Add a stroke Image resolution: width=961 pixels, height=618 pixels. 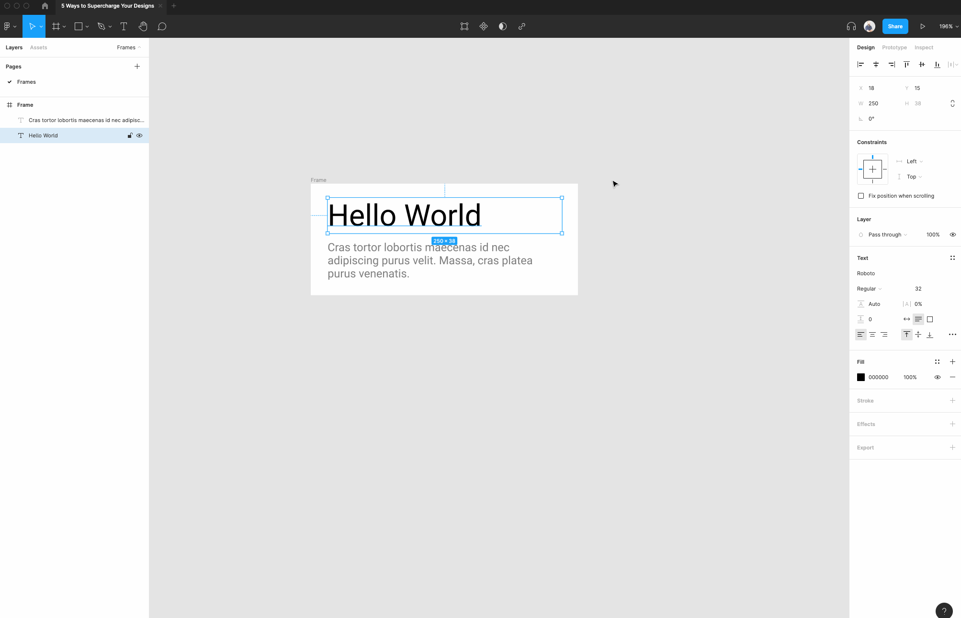tap(952, 401)
